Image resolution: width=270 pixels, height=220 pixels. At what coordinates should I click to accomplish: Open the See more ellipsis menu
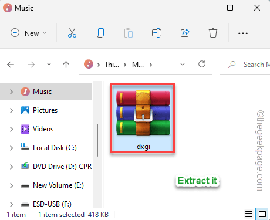tap(243, 33)
